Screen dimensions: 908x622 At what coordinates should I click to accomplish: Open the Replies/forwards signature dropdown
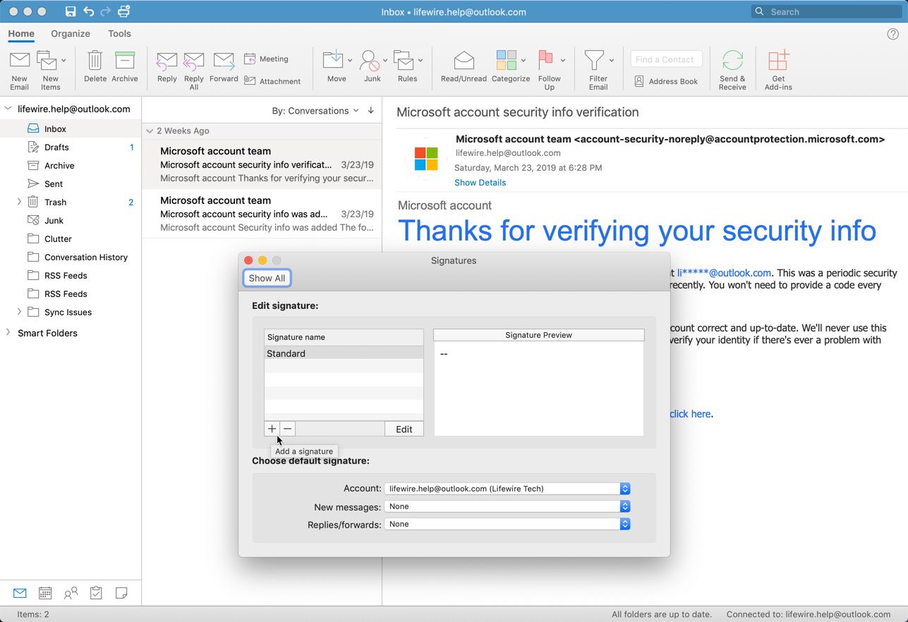(507, 524)
